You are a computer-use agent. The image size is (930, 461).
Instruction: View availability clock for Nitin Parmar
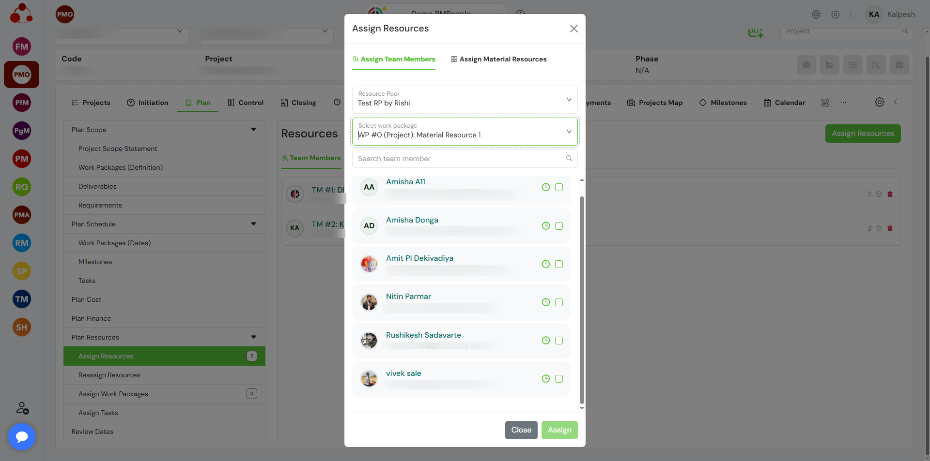tap(546, 302)
